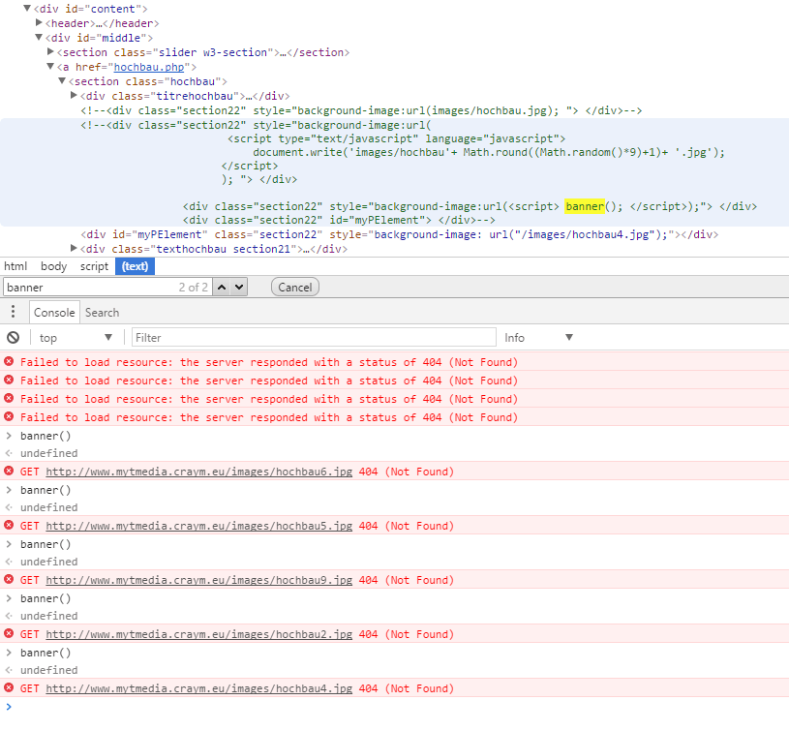Click error icon on hochbau6.jpg GET row
789x731 pixels.
9,472
